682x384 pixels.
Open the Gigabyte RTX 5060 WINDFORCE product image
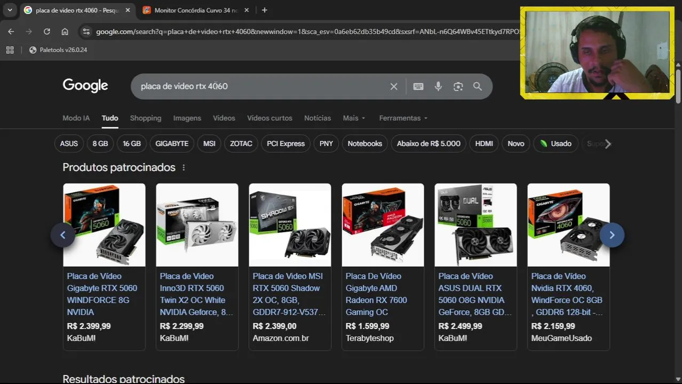tap(104, 225)
